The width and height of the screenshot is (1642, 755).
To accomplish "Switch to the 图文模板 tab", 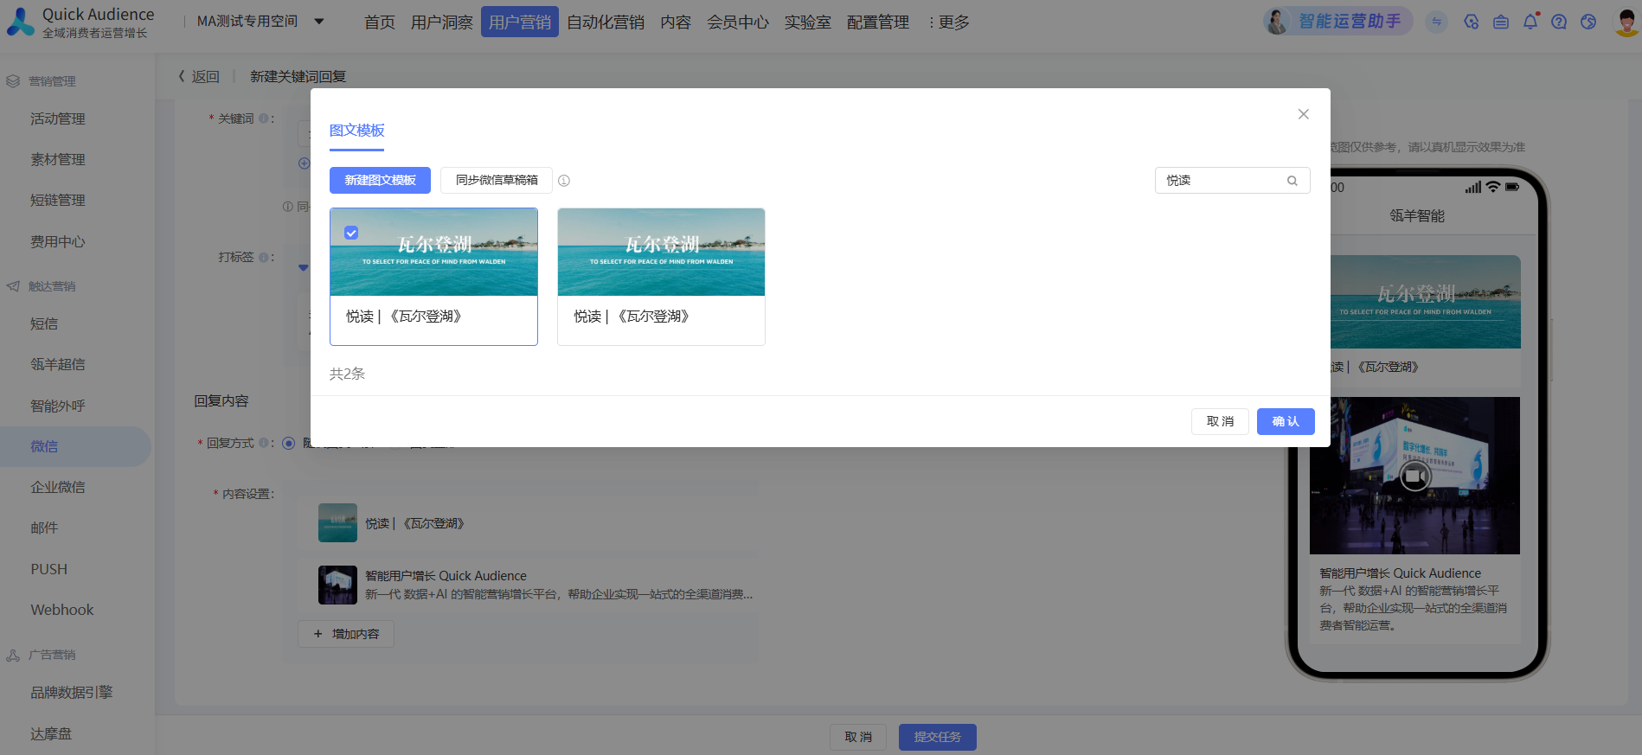I will pyautogui.click(x=356, y=131).
